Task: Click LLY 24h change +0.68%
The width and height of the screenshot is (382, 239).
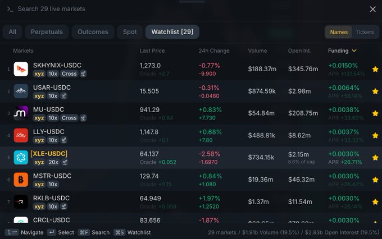Action: 210,132
